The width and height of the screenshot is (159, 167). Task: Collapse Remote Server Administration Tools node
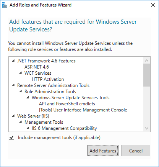13,85
